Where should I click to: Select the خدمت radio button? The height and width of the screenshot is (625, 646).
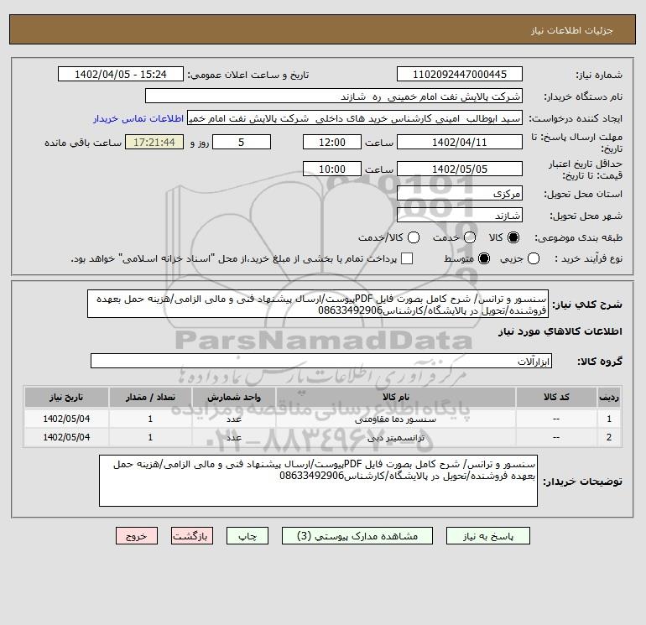coord(470,237)
